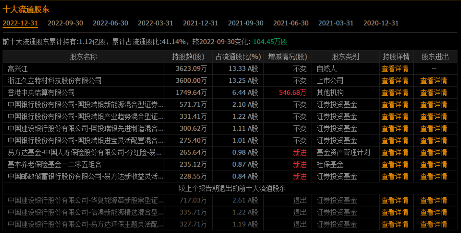Select shareholder name 浙江久立特材科技股份有限公司
This screenshot has width=461, height=233.
click(55, 80)
